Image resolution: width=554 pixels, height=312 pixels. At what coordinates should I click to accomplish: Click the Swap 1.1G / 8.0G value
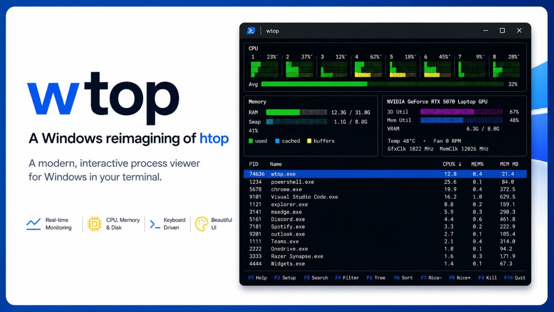[350, 121]
